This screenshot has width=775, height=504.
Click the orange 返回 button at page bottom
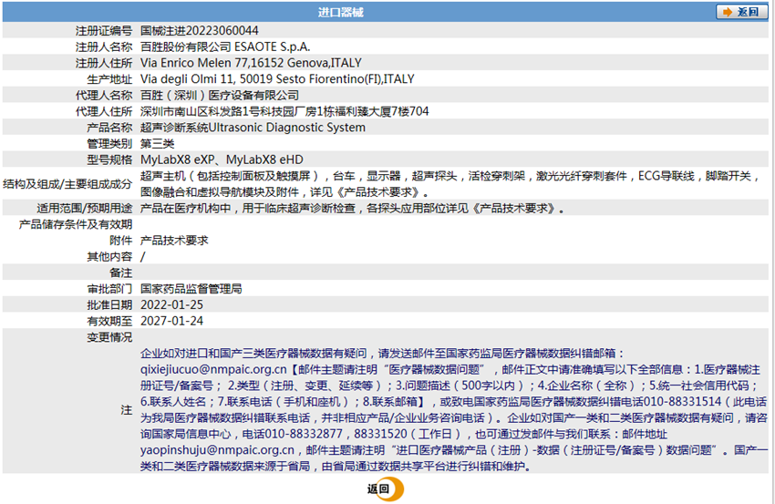click(385, 489)
